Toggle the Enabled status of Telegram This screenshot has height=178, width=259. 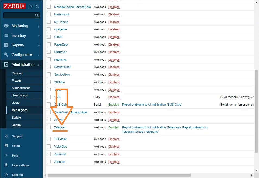point(114,127)
